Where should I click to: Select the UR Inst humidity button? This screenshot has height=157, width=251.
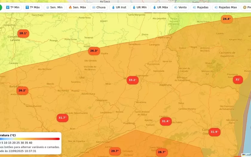[119, 7]
